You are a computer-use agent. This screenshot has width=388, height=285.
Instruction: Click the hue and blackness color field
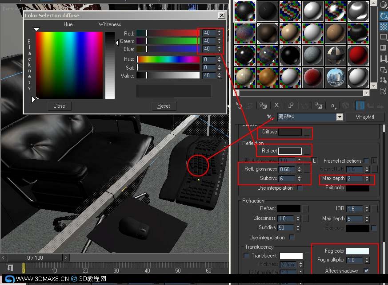(x=69, y=66)
